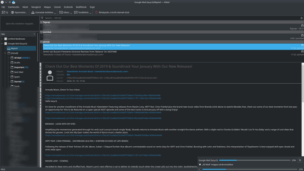Click the shield icon beside All Mail sync
Viewport: 304px width, 171px height.
(x=200, y=165)
